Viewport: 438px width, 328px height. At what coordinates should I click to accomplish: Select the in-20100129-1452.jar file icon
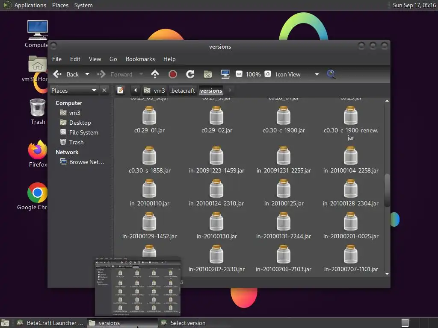149,222
